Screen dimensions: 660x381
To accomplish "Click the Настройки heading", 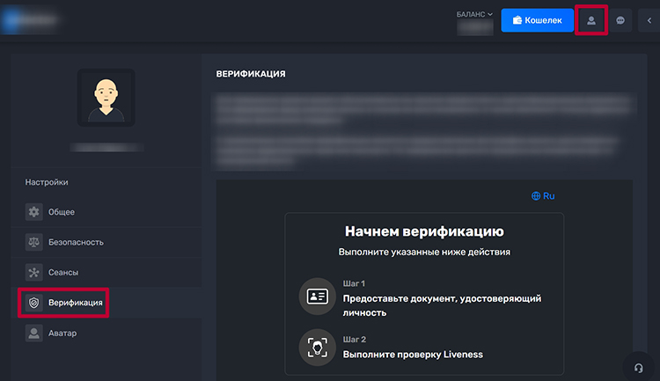I will tap(47, 182).
